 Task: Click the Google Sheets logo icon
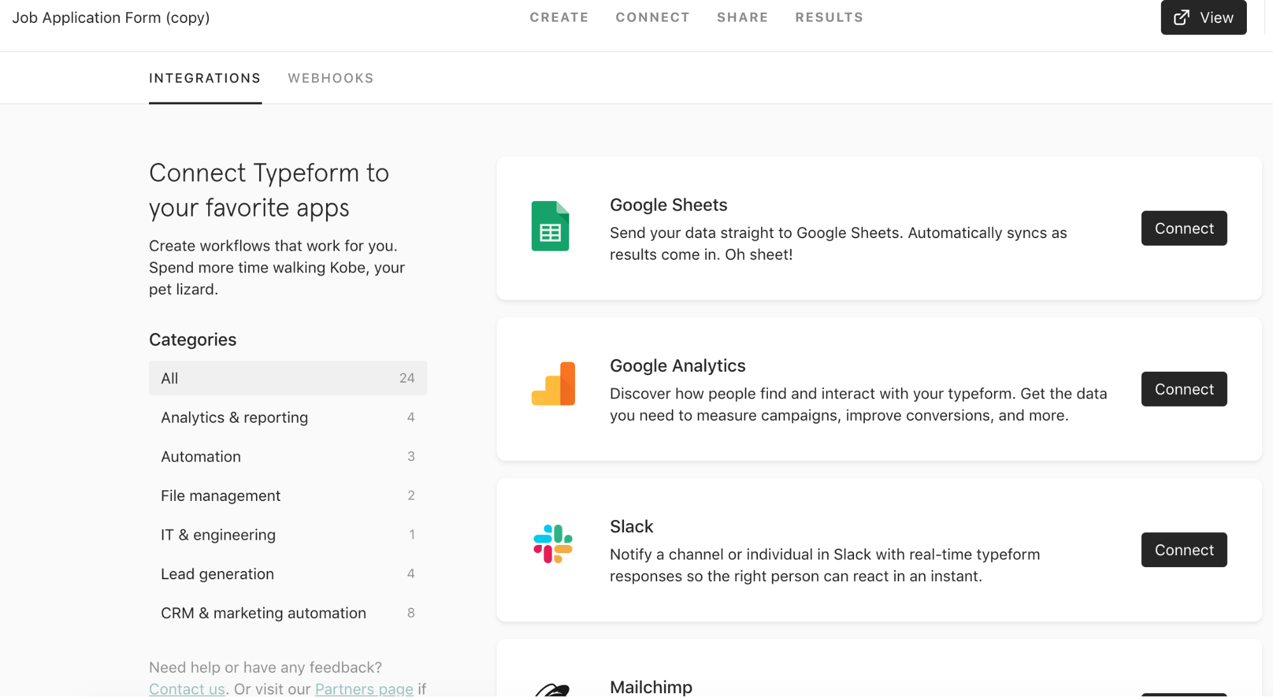tap(550, 226)
